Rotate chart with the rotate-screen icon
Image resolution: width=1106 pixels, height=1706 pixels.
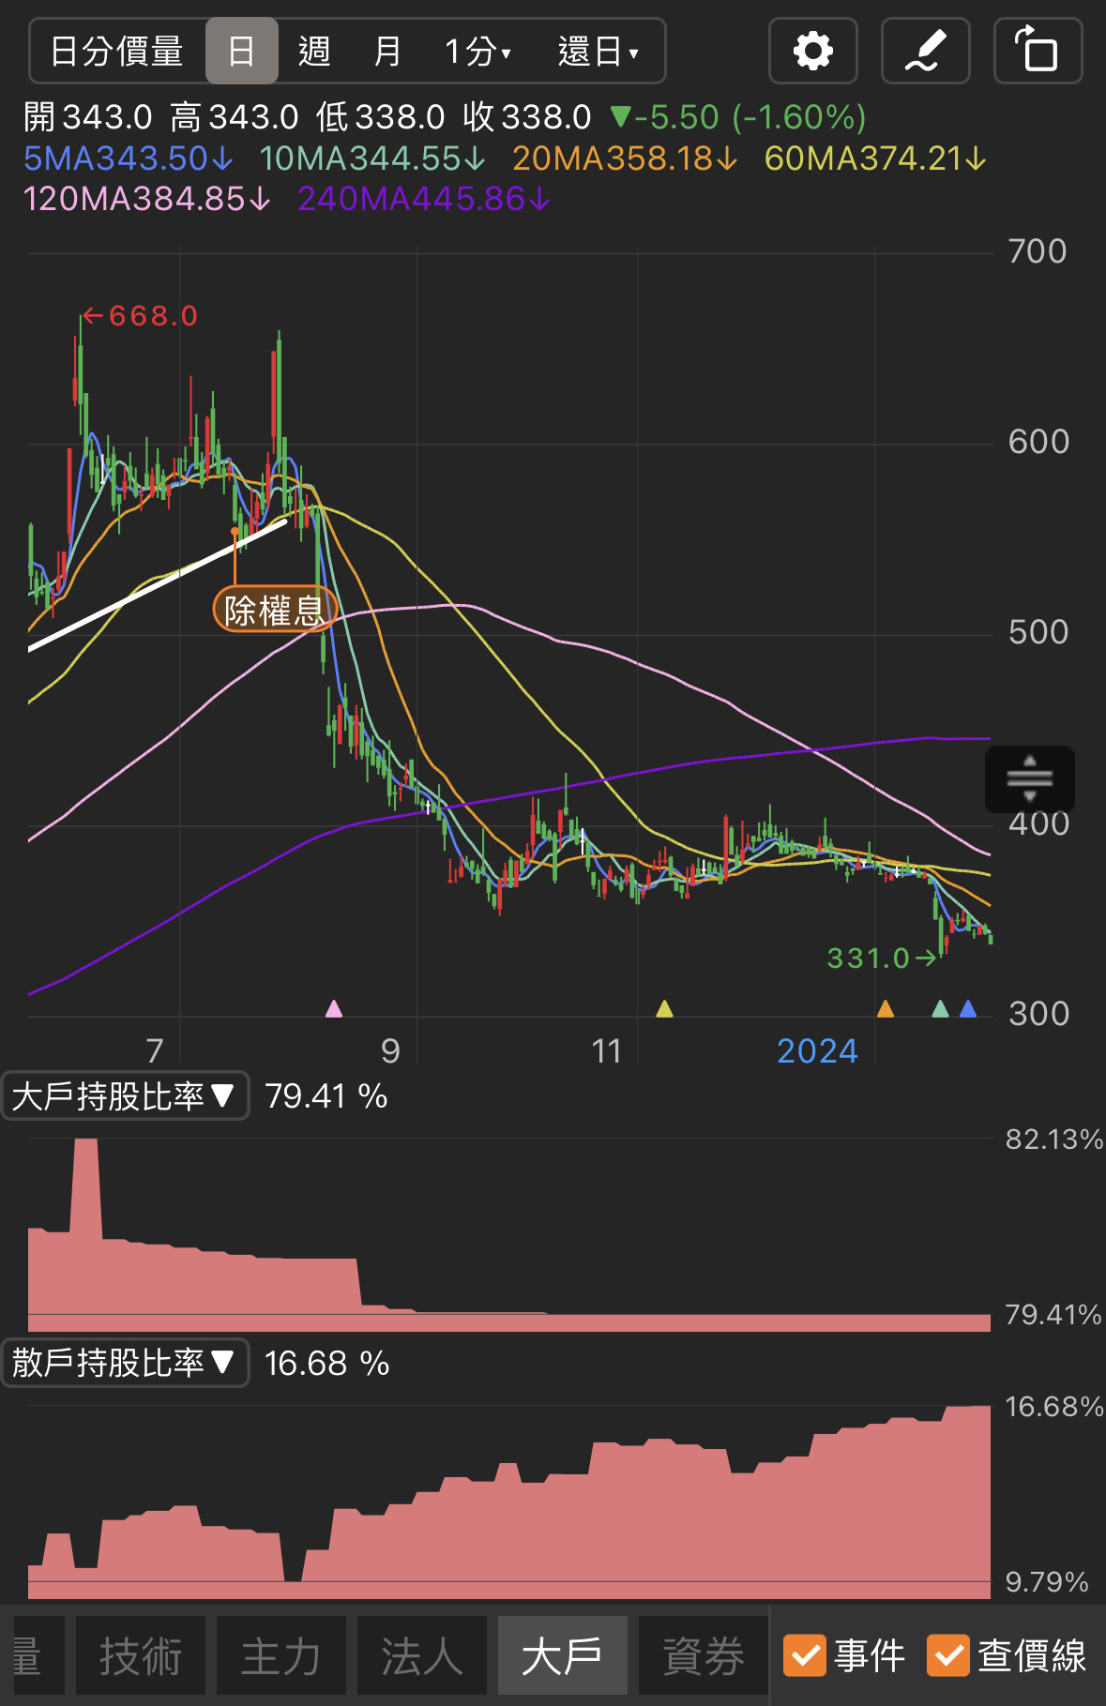pos(1038,51)
